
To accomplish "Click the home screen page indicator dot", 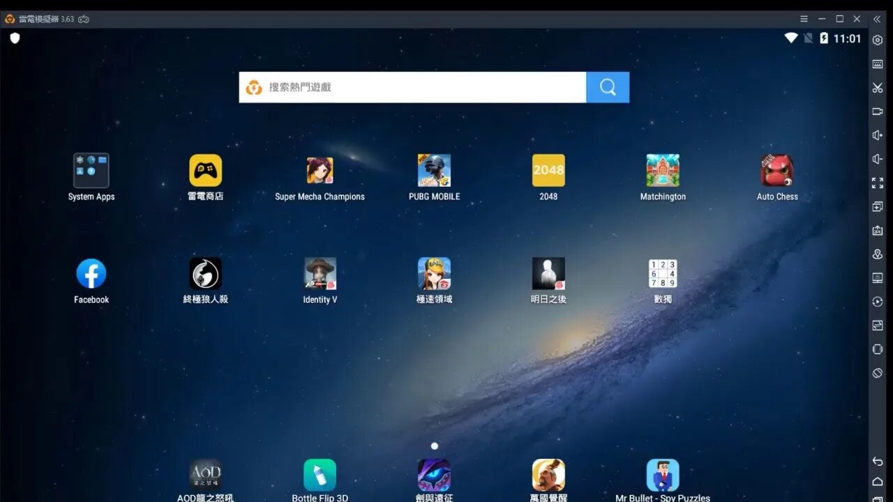I will 435,446.
